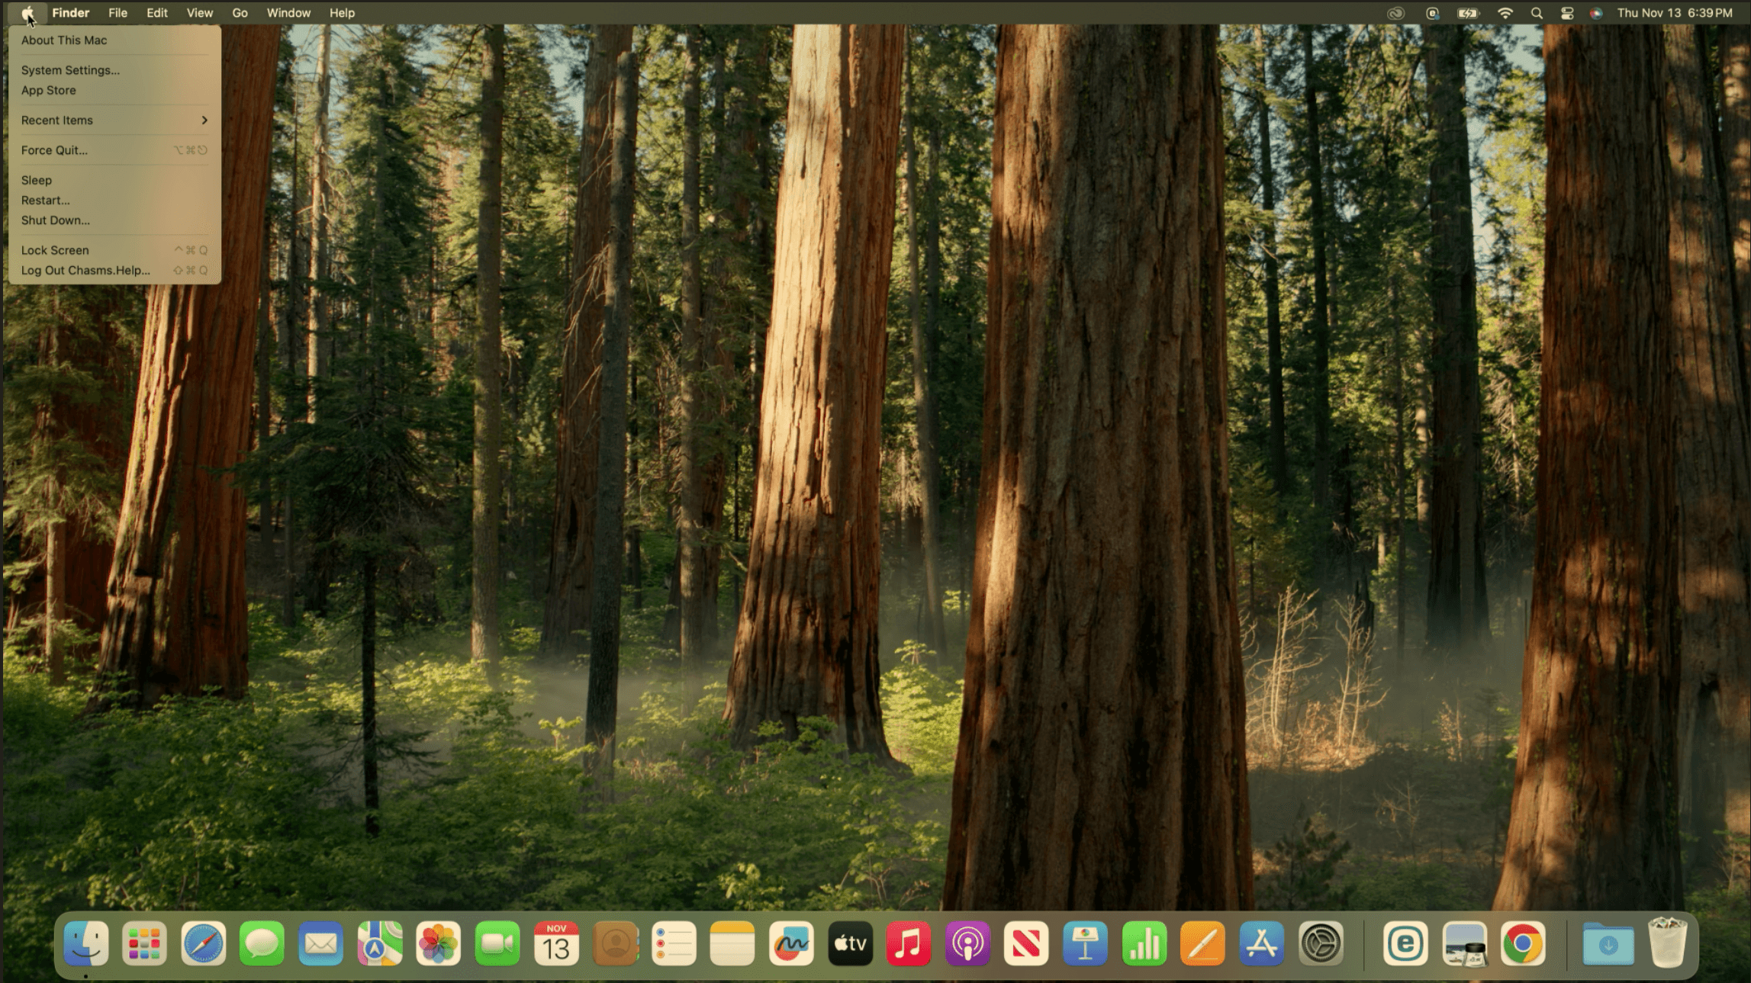The width and height of the screenshot is (1751, 983).
Task: Open Spotlight search magnifier icon
Action: point(1537,13)
